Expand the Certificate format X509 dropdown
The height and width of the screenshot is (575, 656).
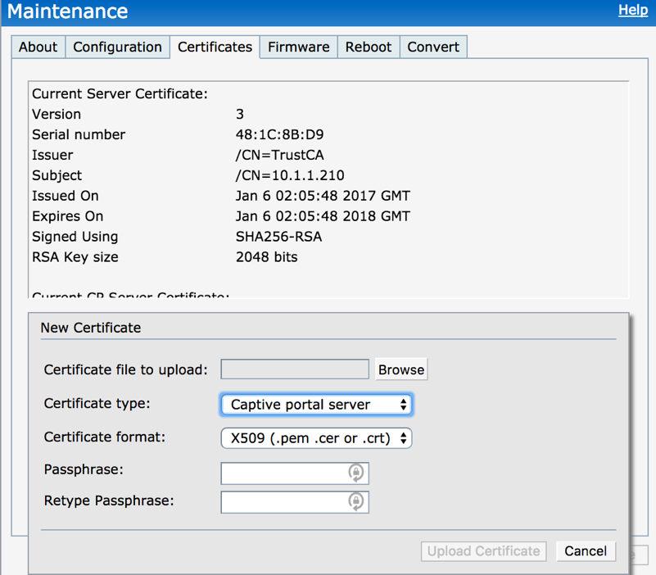[x=316, y=438]
